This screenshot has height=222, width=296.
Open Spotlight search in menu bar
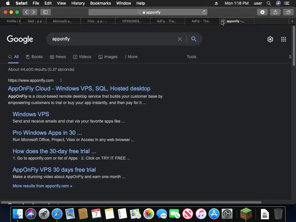[x=269, y=3]
